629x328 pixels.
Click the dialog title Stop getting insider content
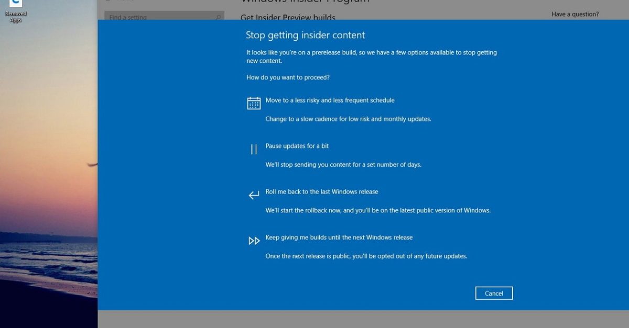(x=306, y=35)
